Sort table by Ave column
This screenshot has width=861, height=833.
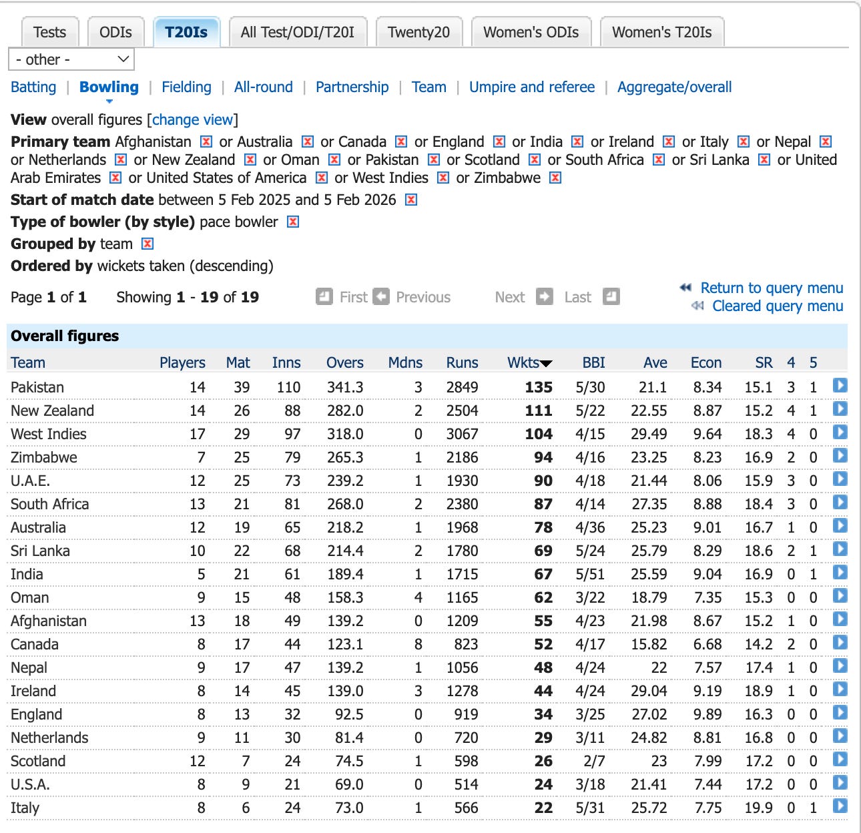(655, 362)
